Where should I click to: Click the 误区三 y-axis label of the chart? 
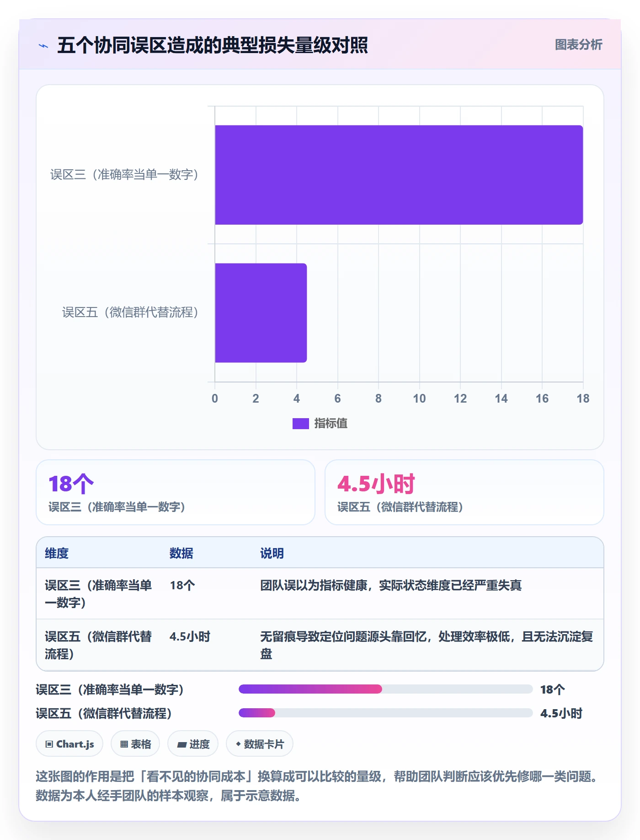(x=124, y=175)
